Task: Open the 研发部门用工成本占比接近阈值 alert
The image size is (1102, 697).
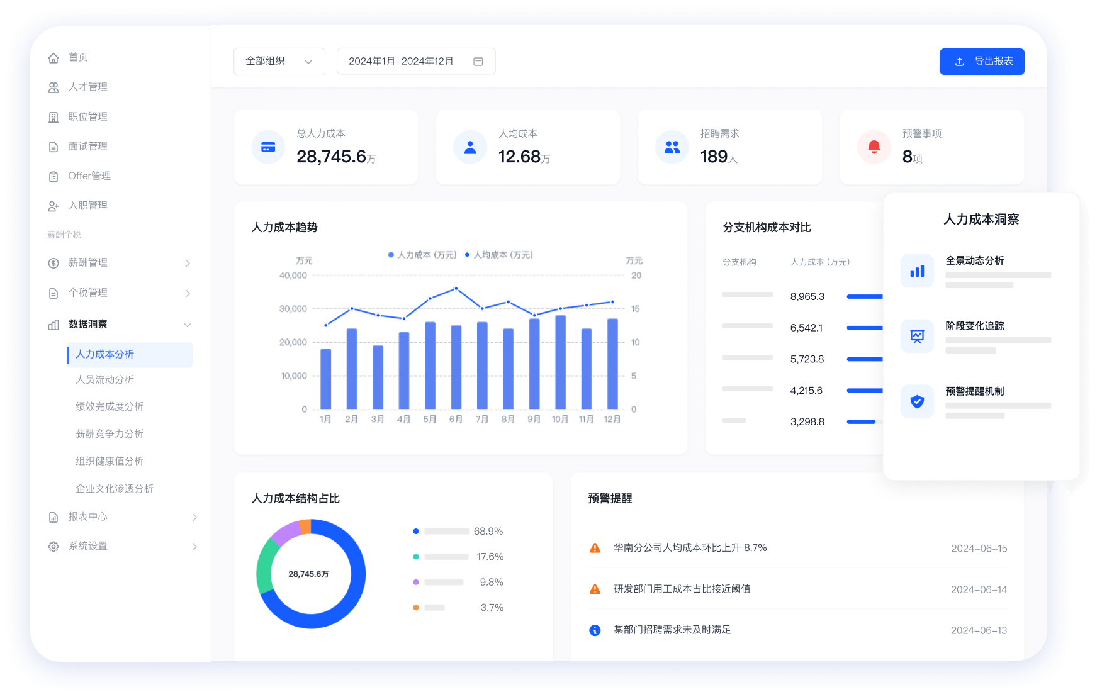Action: [797, 589]
